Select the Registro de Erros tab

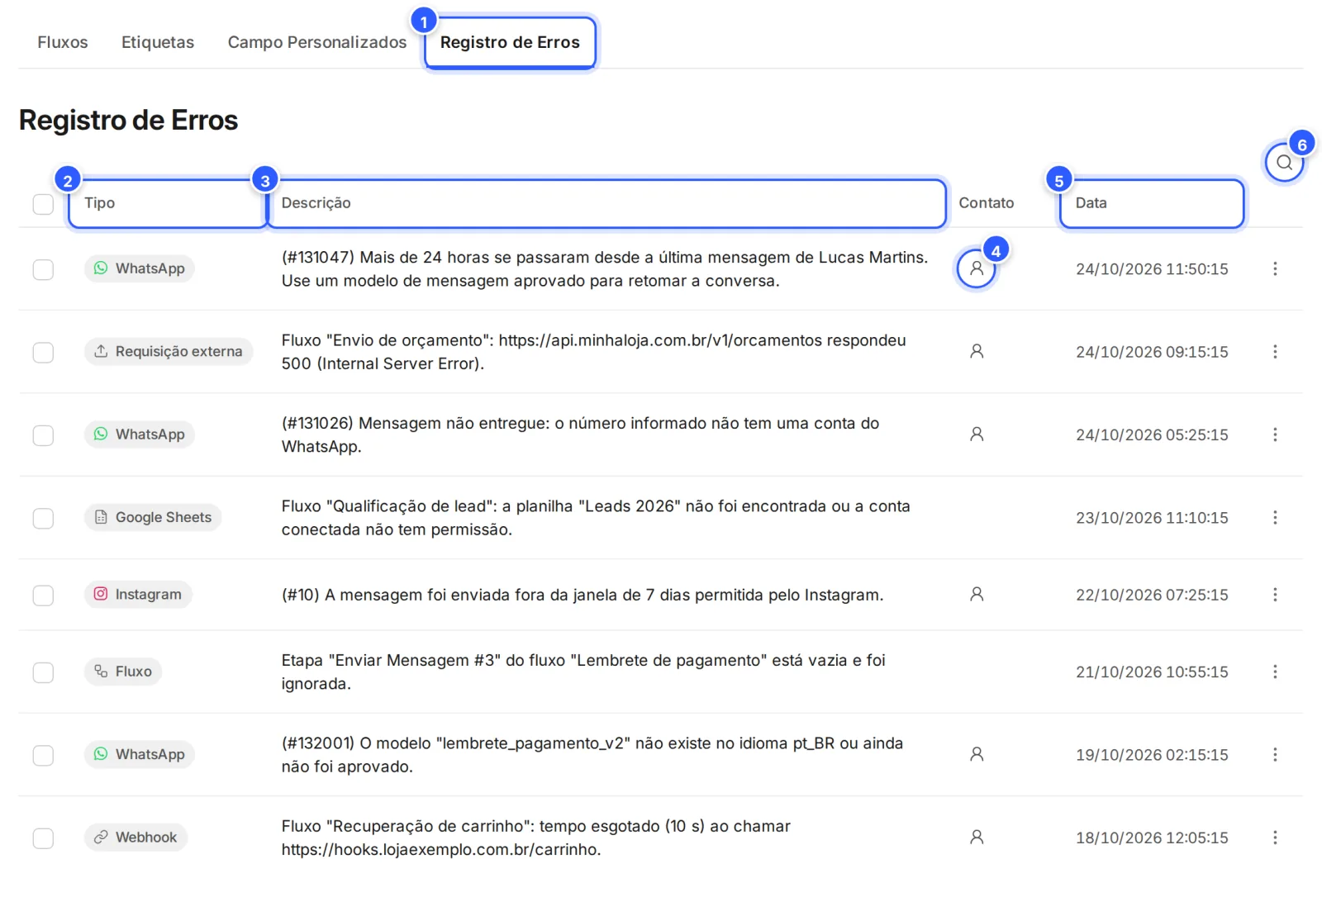pos(510,42)
